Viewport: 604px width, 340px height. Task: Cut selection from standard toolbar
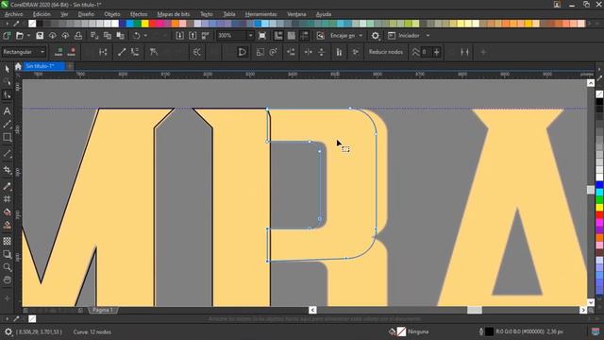click(94, 36)
